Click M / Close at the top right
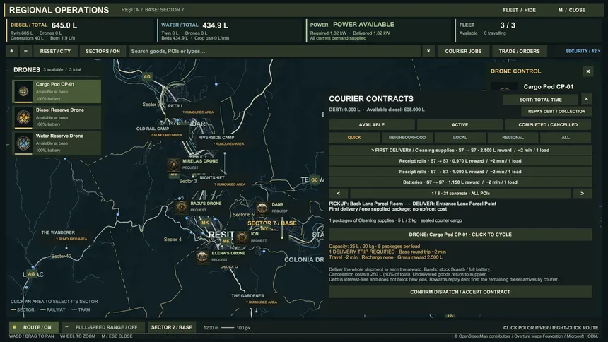 coord(572,10)
